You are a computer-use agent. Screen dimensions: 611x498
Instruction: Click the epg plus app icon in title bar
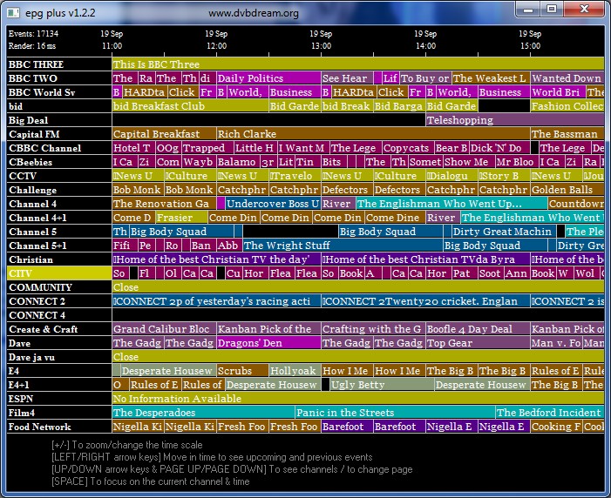(13, 13)
